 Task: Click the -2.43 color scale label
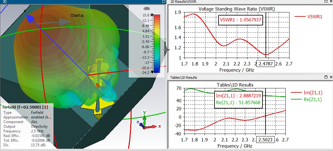(x=145, y=42)
